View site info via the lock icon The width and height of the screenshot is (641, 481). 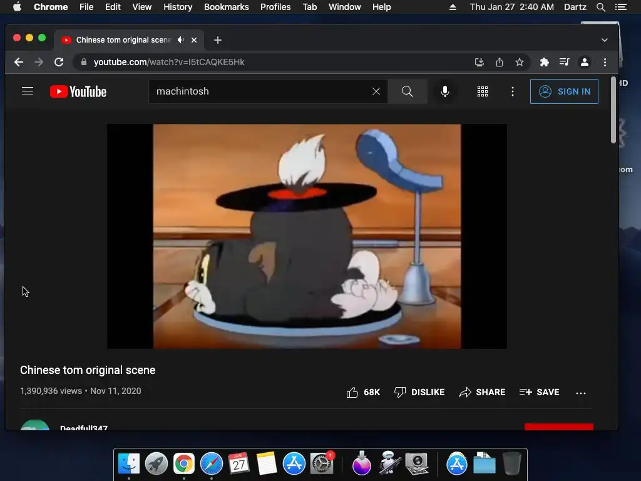click(84, 62)
